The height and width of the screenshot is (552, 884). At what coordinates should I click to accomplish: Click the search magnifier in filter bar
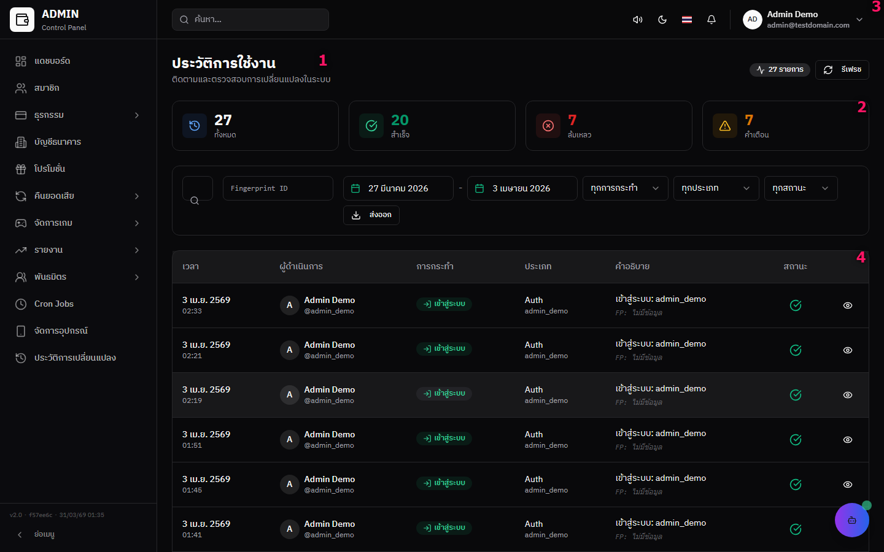(x=195, y=200)
